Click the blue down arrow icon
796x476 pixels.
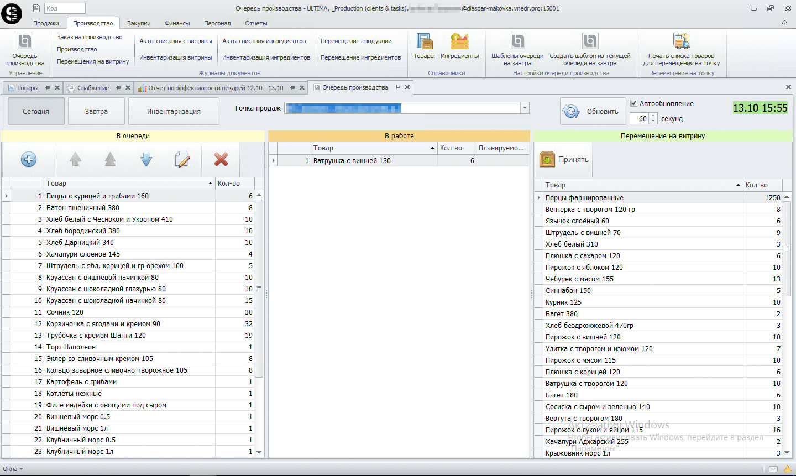click(x=146, y=160)
